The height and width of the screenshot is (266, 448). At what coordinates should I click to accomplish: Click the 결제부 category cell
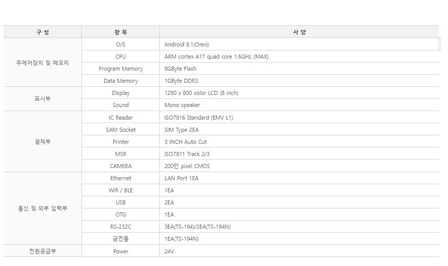[x=42, y=142]
